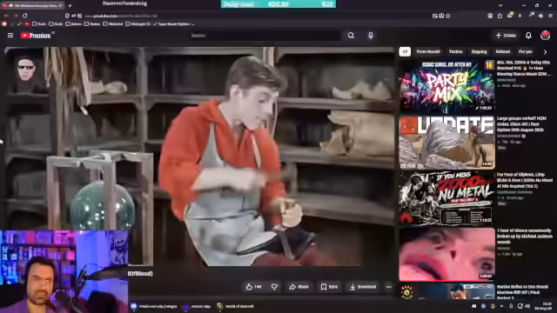Screen dimensions: 557x313
Task: Save the video to a playlist
Action: click(329, 287)
